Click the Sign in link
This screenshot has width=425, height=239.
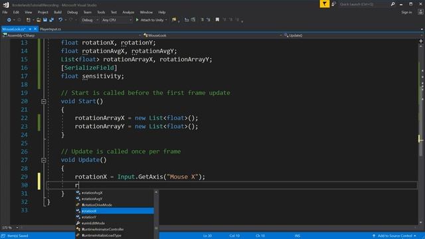click(x=406, y=12)
